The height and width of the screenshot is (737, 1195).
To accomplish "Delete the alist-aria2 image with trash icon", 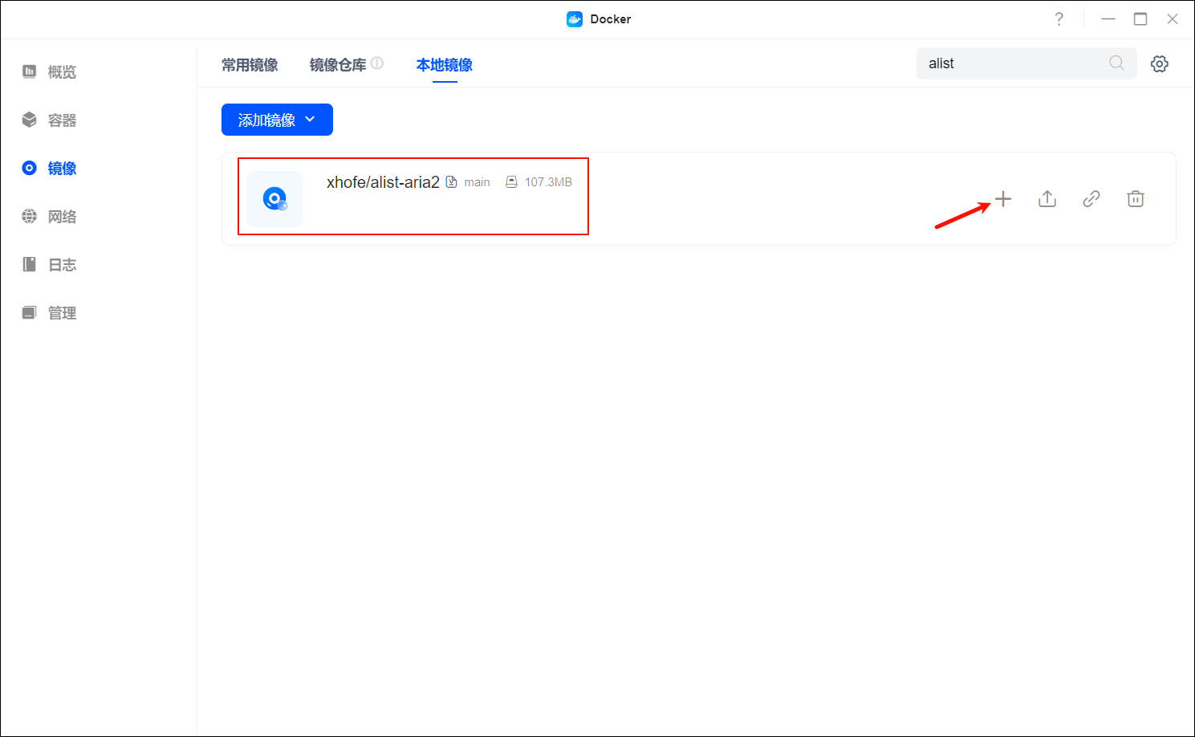I will click(1136, 199).
